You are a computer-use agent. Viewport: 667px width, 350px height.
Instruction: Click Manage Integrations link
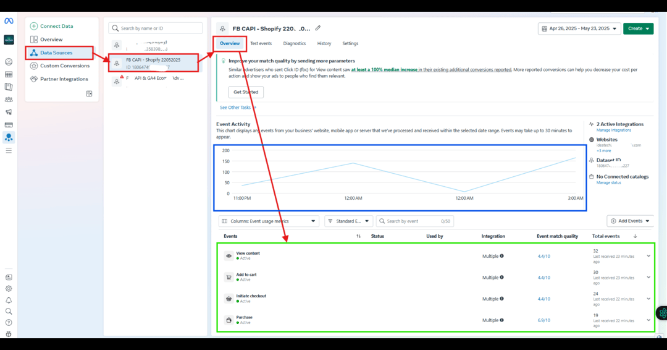coord(613,130)
